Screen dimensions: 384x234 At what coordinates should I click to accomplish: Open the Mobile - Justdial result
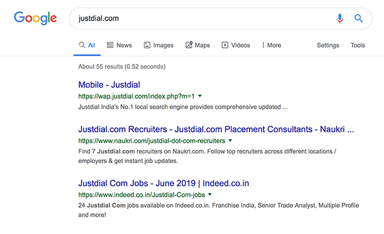[x=109, y=84]
